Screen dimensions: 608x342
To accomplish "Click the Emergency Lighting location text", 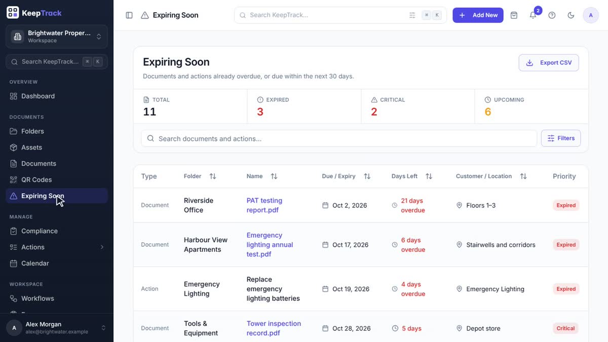I will pyautogui.click(x=495, y=289).
